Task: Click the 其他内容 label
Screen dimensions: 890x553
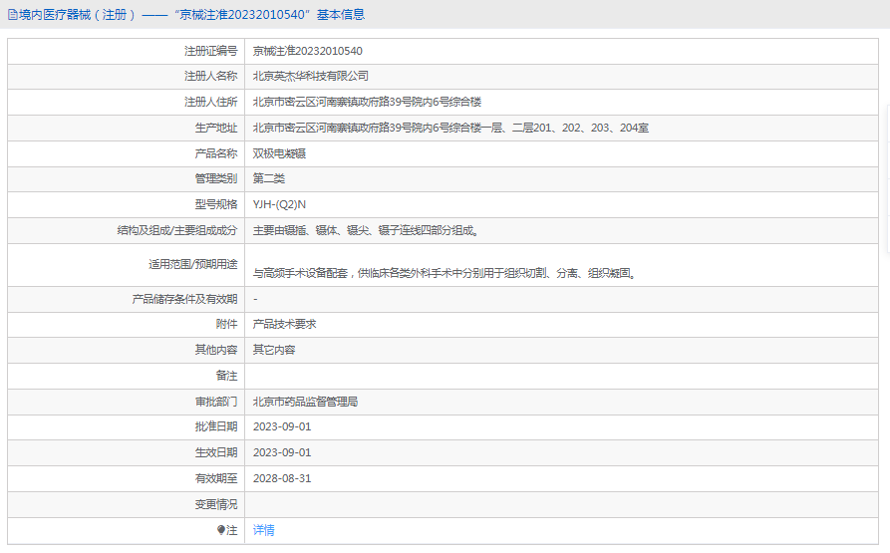Action: tap(216, 350)
